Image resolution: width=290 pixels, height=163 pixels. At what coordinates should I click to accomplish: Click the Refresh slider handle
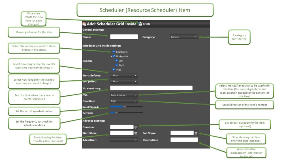(116, 113)
